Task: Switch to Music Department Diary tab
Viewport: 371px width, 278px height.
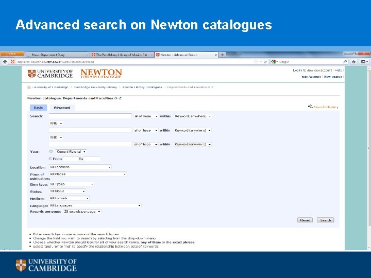Action: click(x=57, y=55)
